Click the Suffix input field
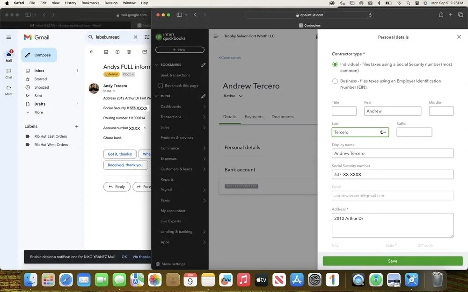 pyautogui.click(x=414, y=132)
